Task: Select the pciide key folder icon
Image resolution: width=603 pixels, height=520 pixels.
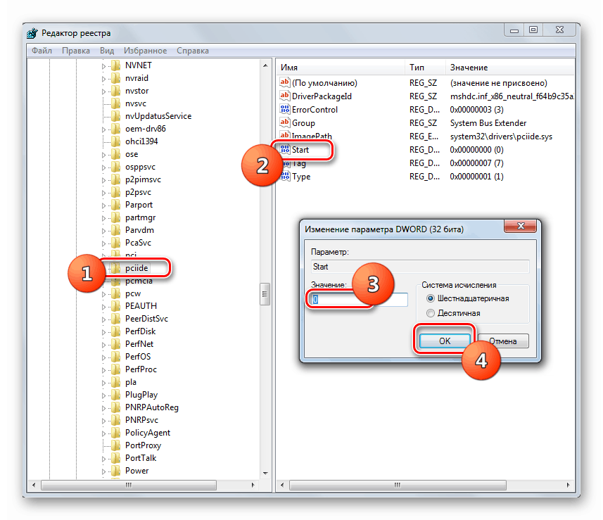Action: pos(114,268)
